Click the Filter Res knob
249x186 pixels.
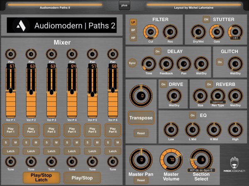pos(170,32)
